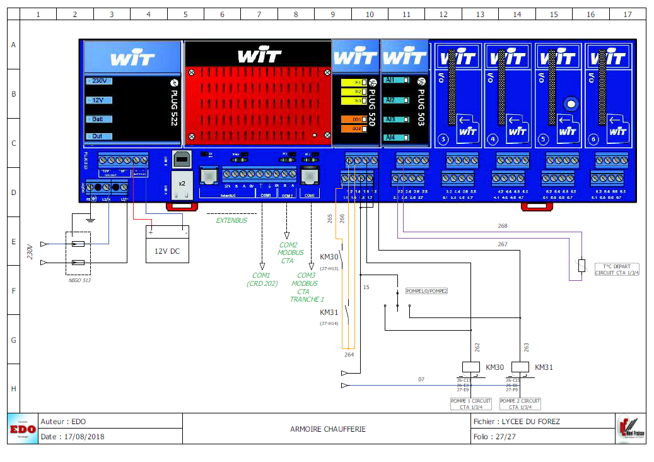Click the x2 USB host port
This screenshot has width=654, height=462.
click(x=182, y=182)
